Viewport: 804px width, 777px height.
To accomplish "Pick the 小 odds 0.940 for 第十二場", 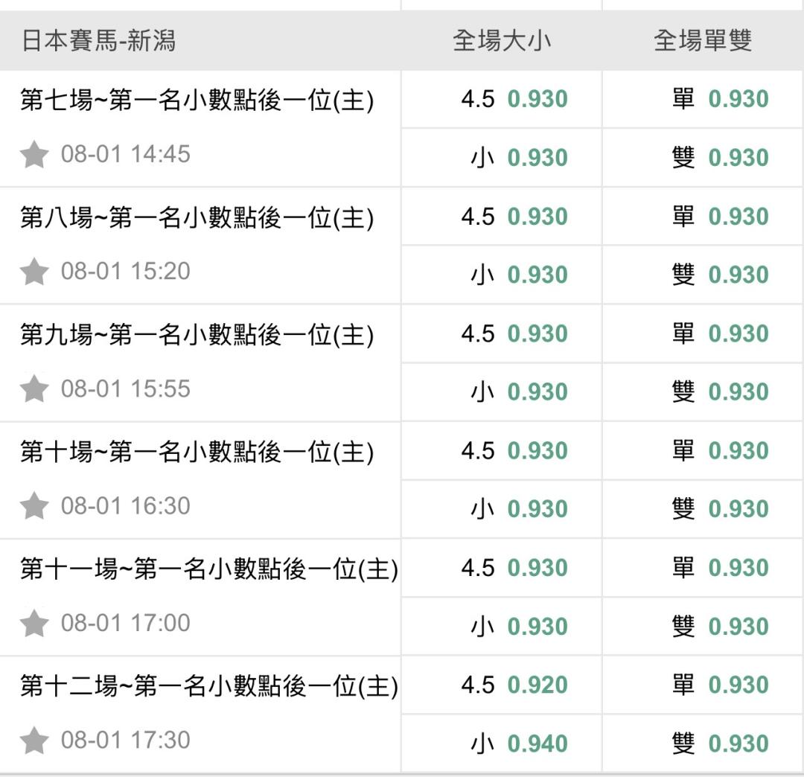I will pyautogui.click(x=502, y=744).
